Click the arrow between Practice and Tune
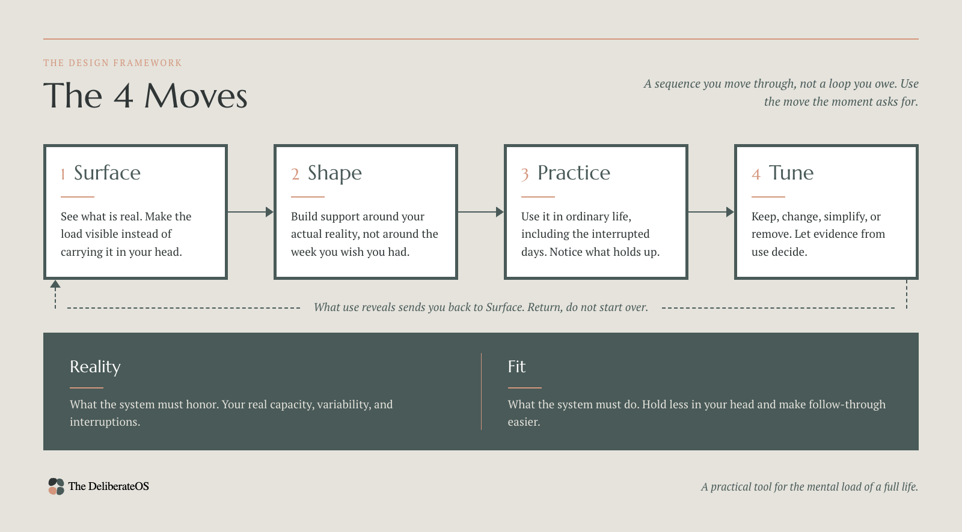 711,212
